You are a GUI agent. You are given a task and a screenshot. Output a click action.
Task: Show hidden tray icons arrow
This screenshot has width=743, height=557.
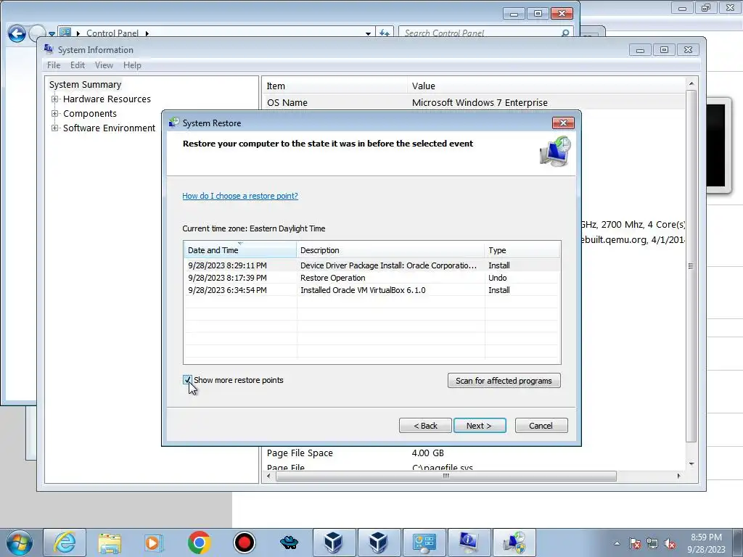pos(617,543)
